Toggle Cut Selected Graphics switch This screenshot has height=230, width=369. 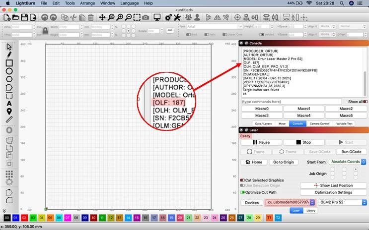point(242,180)
